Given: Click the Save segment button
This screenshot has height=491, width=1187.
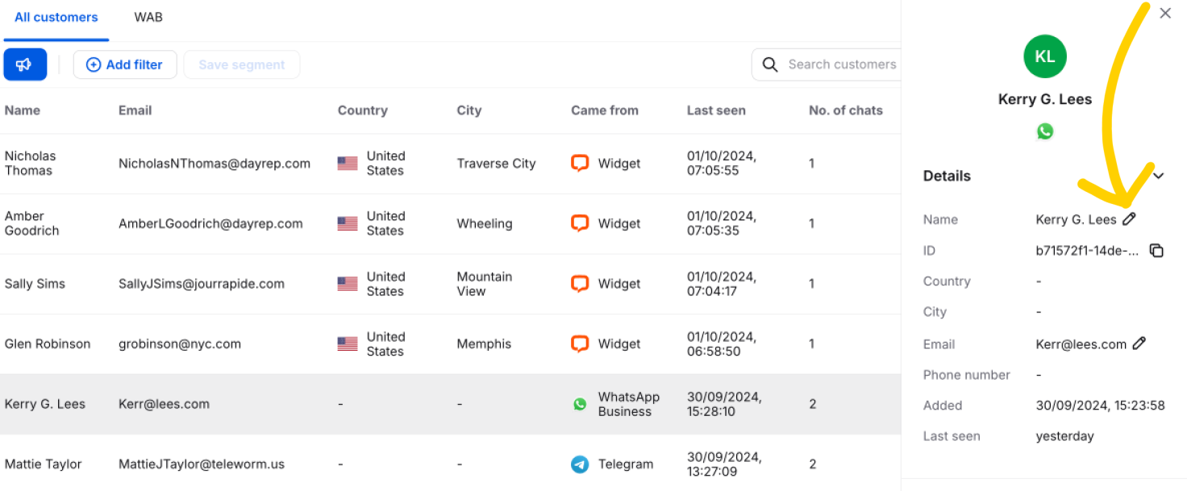Looking at the screenshot, I should tap(242, 64).
